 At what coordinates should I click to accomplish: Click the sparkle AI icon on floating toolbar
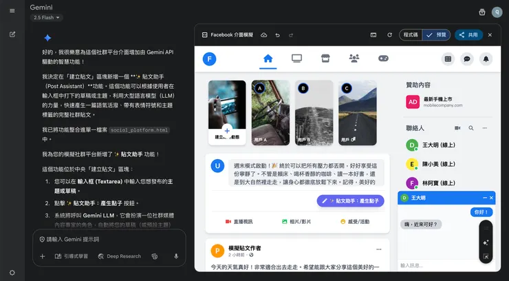point(486,242)
